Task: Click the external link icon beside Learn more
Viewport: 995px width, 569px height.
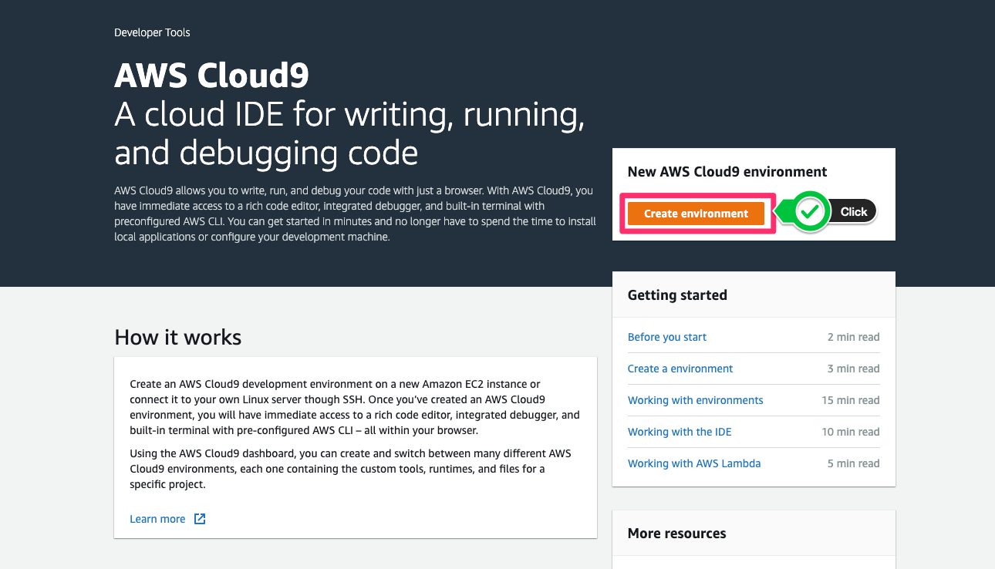Action: [x=200, y=519]
